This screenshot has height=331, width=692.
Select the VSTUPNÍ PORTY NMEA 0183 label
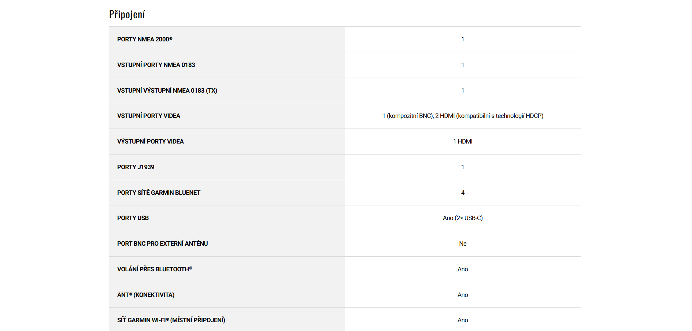(156, 65)
